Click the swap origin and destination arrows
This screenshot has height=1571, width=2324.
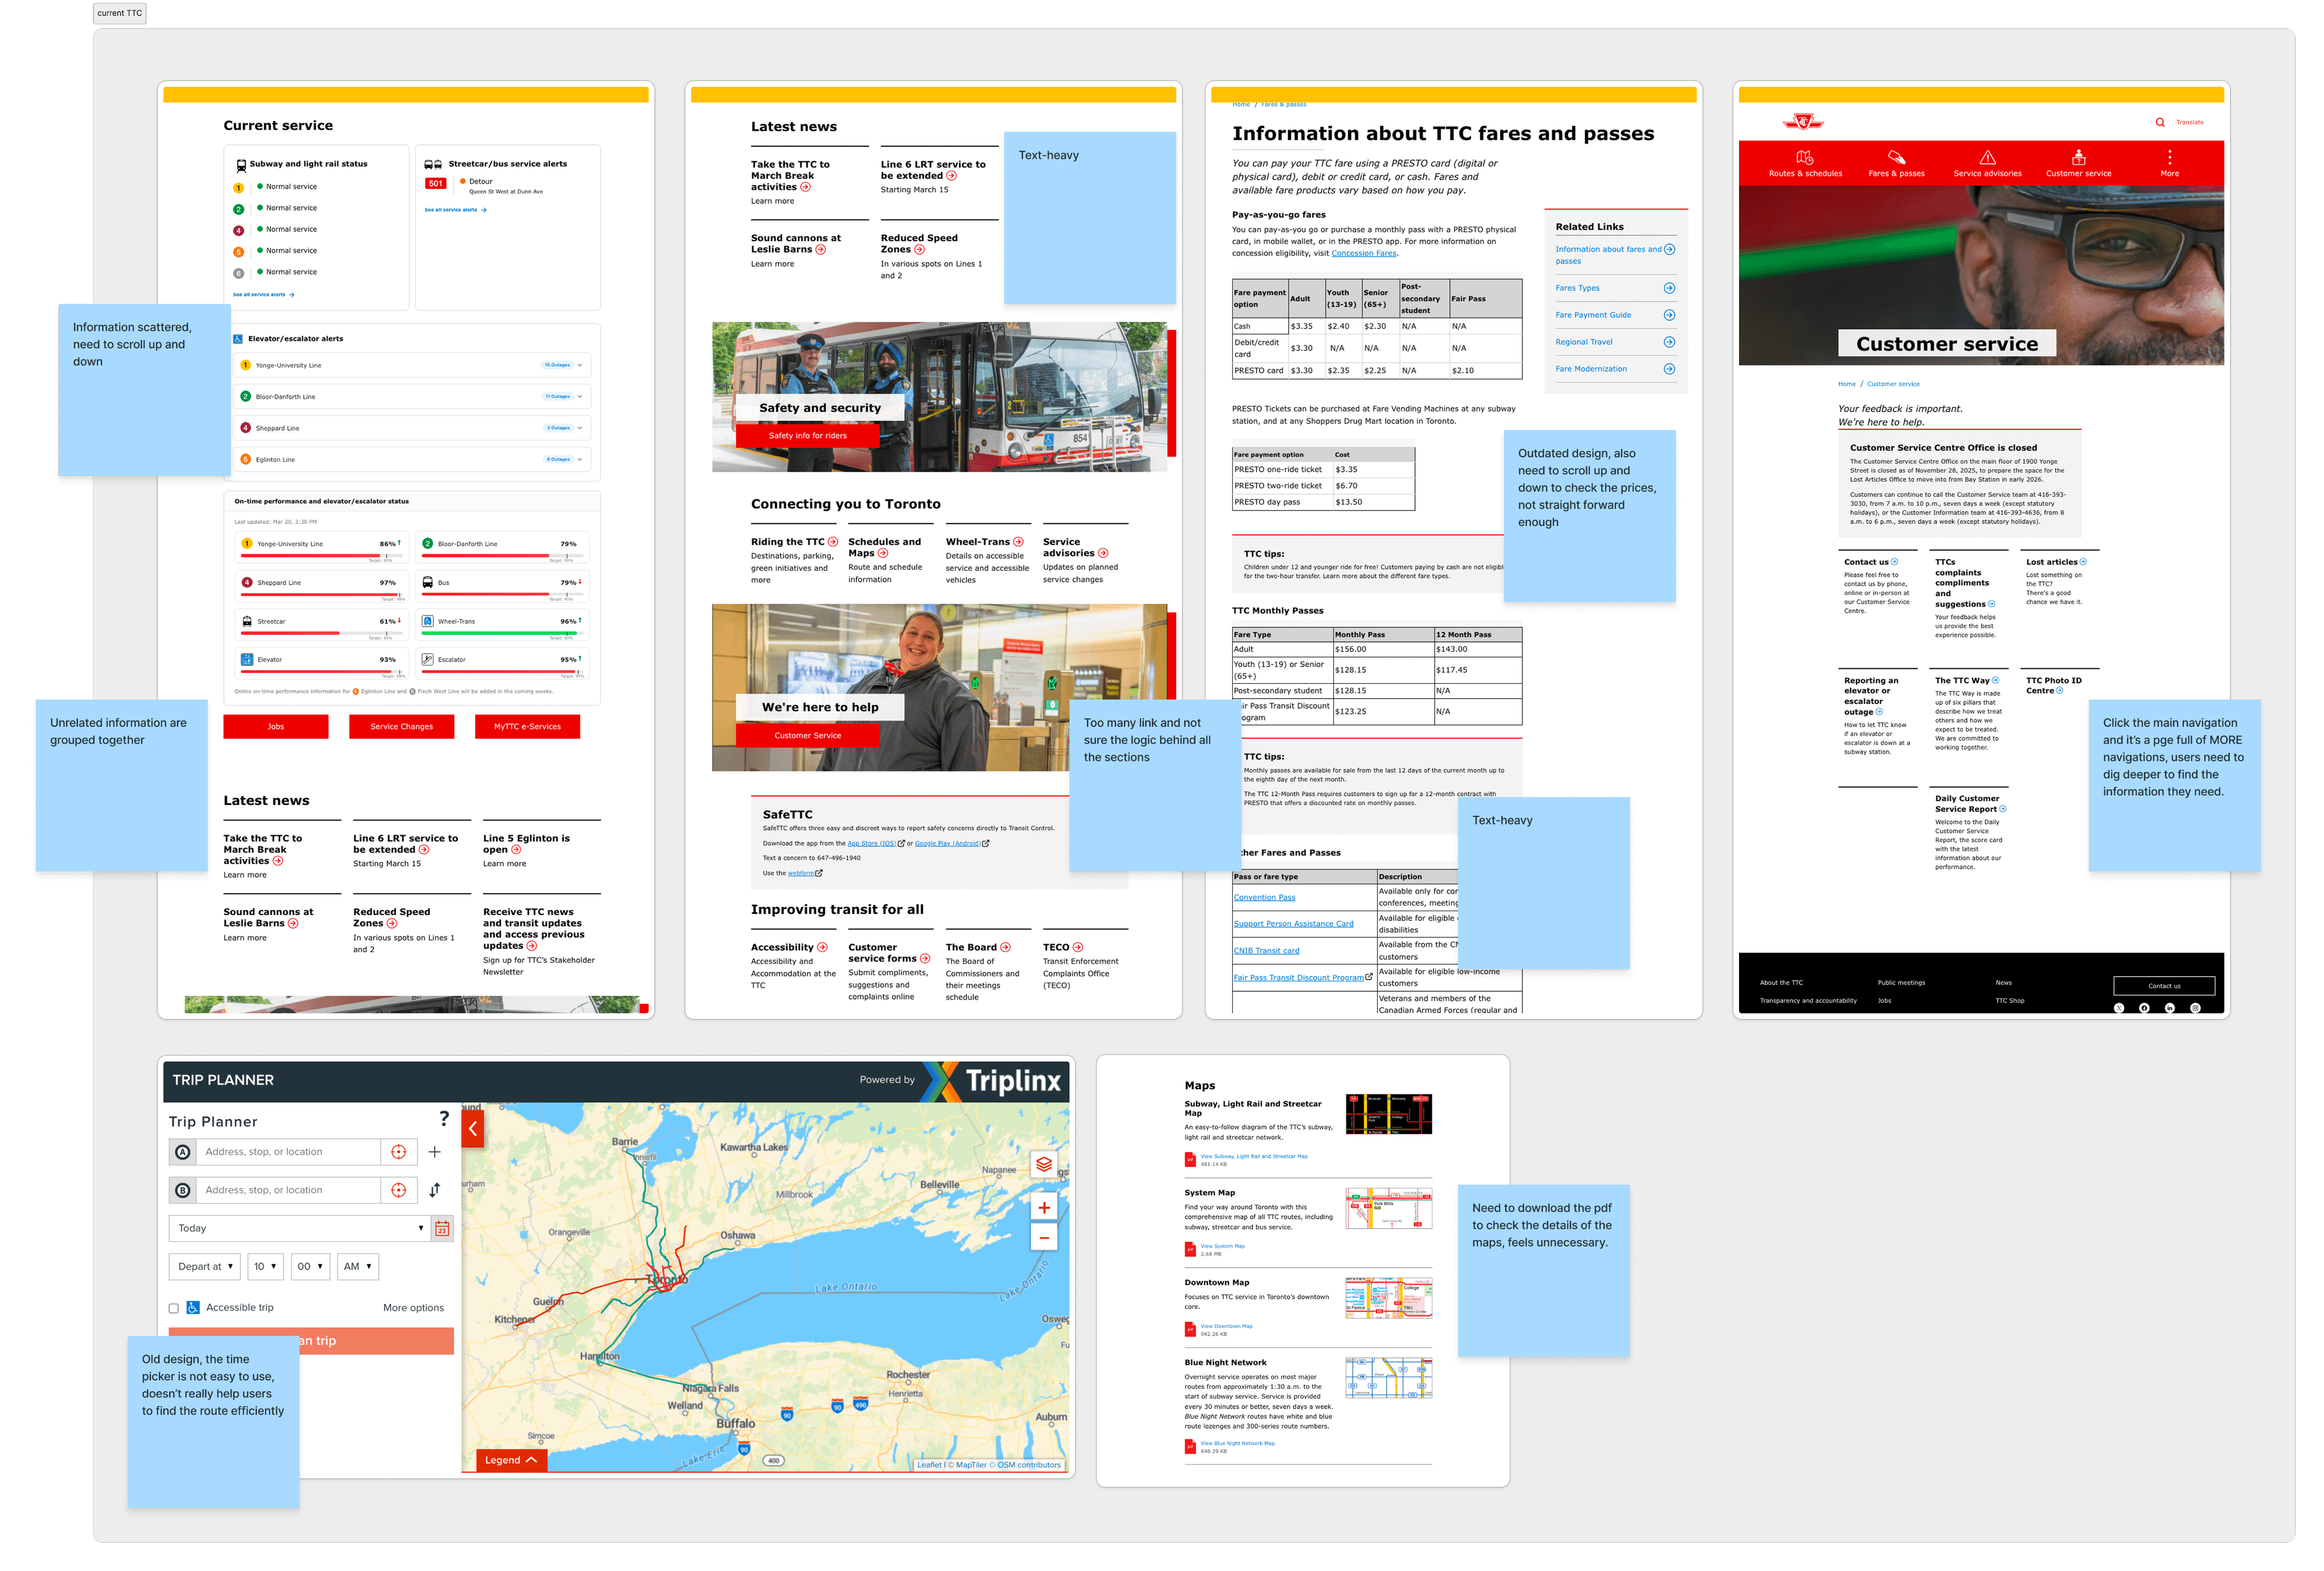click(435, 1190)
